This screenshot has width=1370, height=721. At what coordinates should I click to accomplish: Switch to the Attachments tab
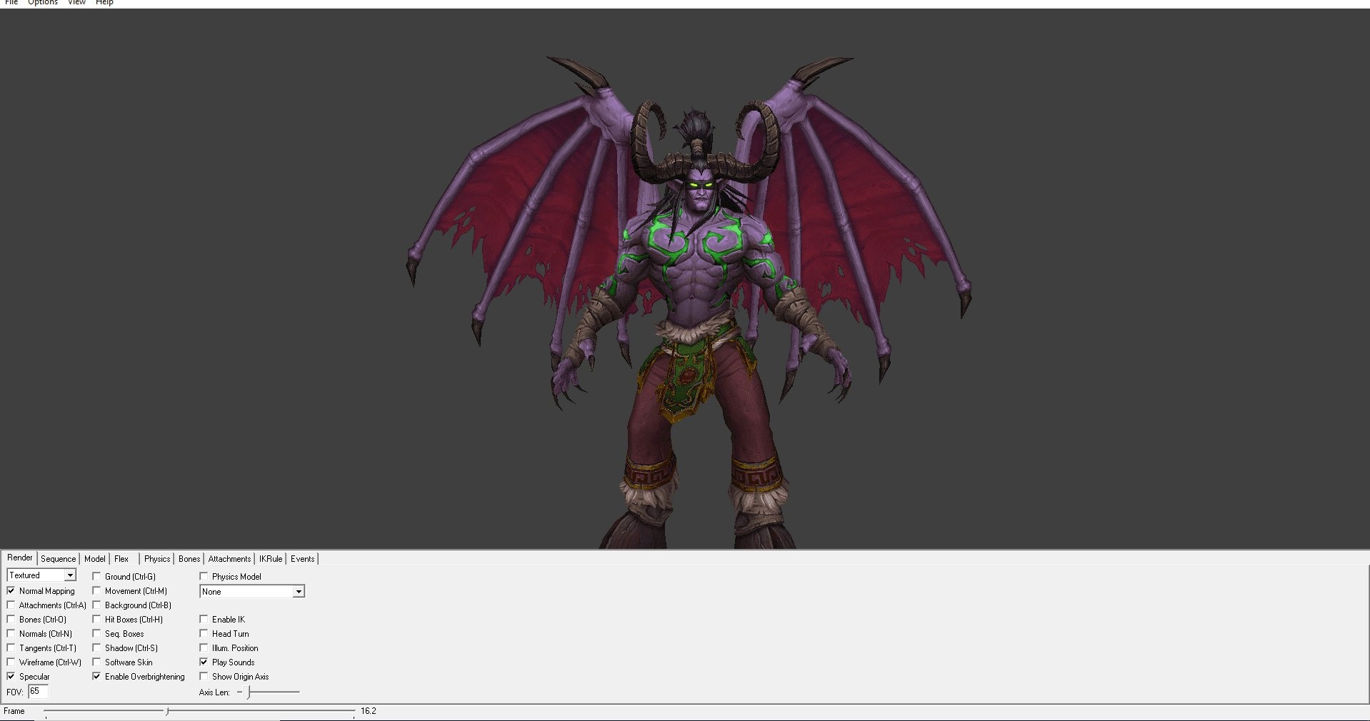229,559
